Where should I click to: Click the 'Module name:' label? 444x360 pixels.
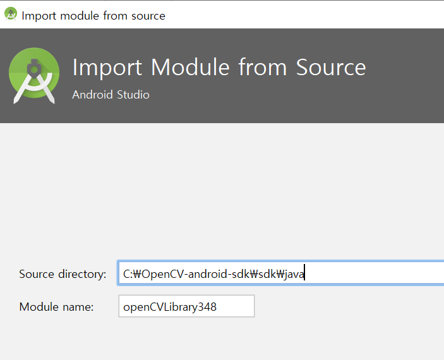pos(56,307)
